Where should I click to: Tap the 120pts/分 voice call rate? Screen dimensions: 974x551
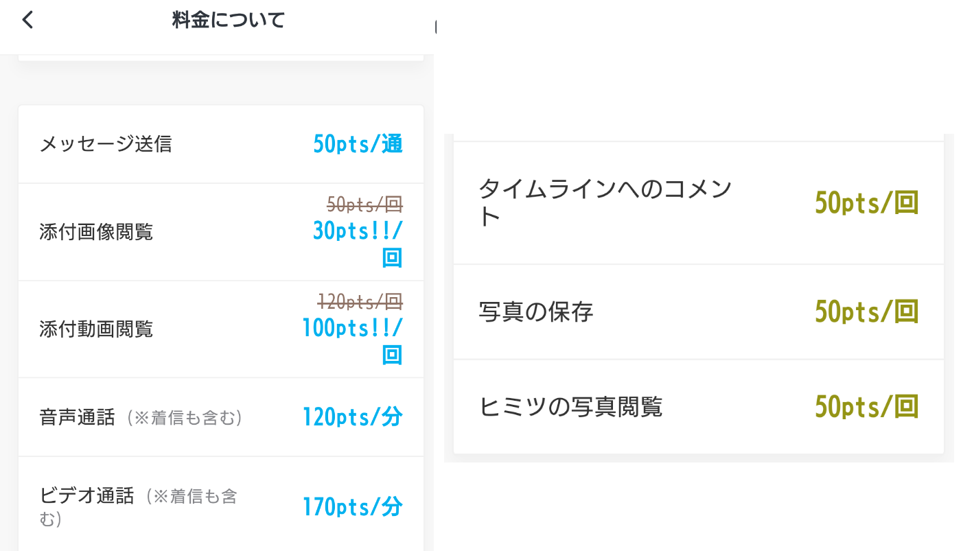[352, 416]
